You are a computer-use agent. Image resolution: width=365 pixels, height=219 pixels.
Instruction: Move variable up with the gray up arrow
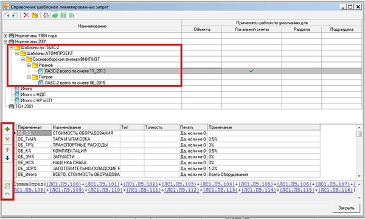pyautogui.click(x=7, y=150)
